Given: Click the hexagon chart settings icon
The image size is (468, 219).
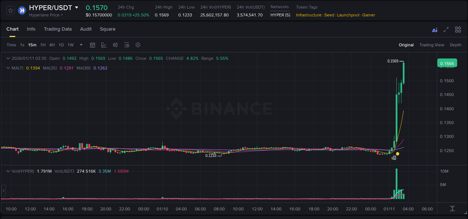Looking at the screenshot, I should [x=138, y=45].
